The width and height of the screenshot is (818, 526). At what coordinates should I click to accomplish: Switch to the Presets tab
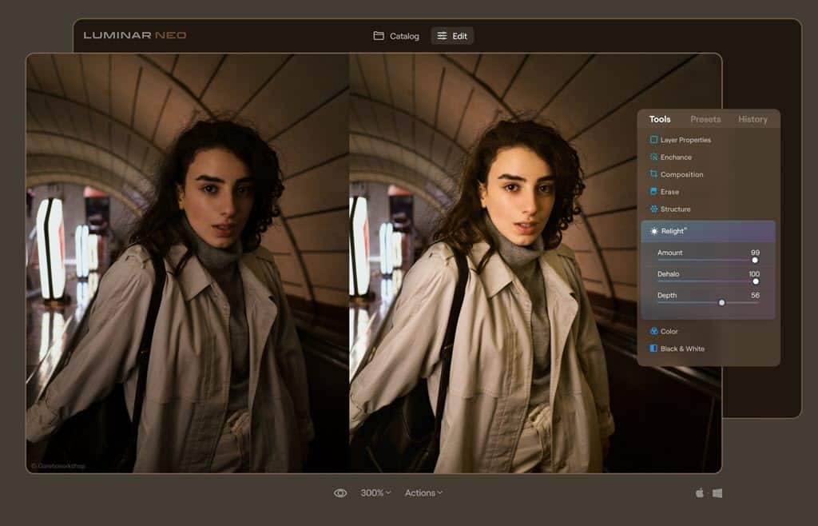tap(705, 119)
